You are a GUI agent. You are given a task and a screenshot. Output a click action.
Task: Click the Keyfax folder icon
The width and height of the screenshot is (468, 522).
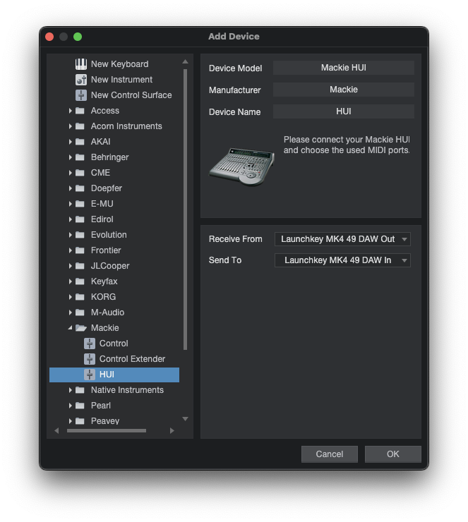coord(80,281)
